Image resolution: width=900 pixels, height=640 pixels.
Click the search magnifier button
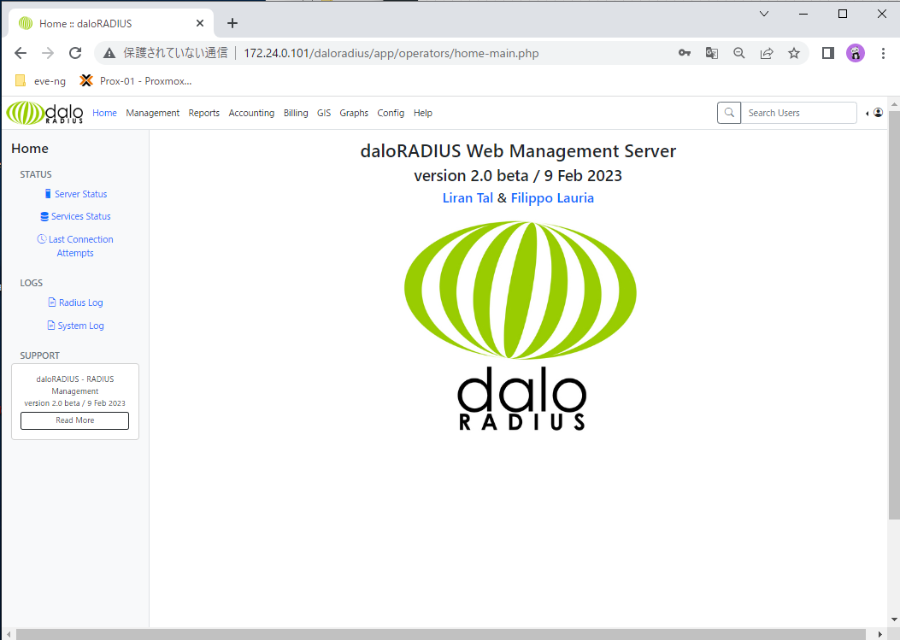729,113
